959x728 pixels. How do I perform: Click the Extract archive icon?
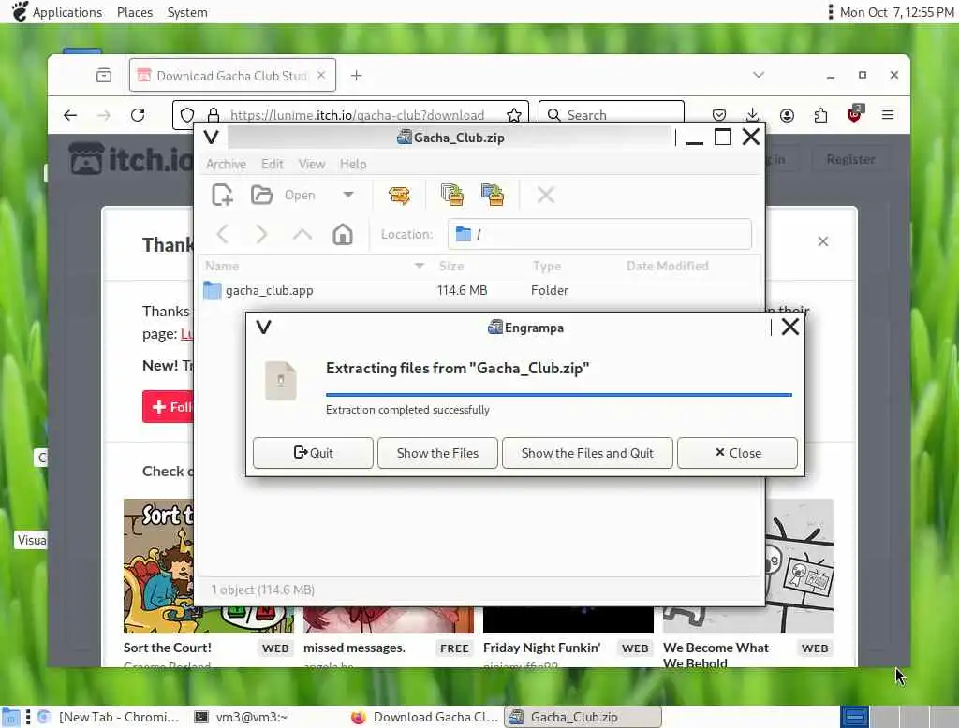(399, 195)
